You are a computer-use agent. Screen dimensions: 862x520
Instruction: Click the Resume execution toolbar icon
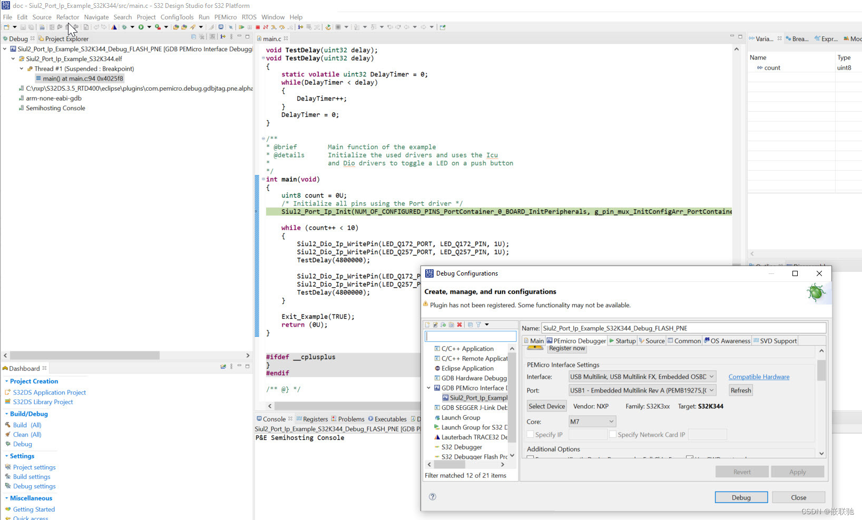241,27
